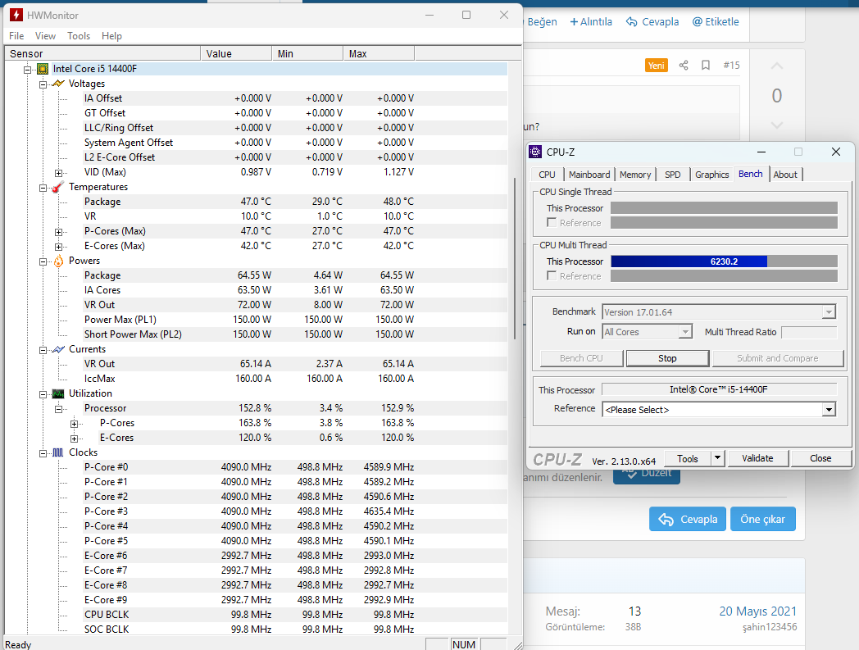This screenshot has height=650, width=859.
Task: Click the Alıntıla link in forum
Action: click(591, 22)
